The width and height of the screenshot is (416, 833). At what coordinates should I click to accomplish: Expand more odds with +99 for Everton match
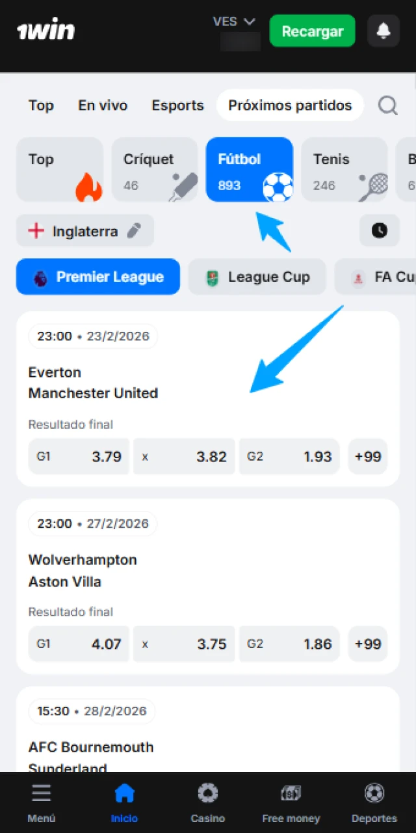[368, 456]
